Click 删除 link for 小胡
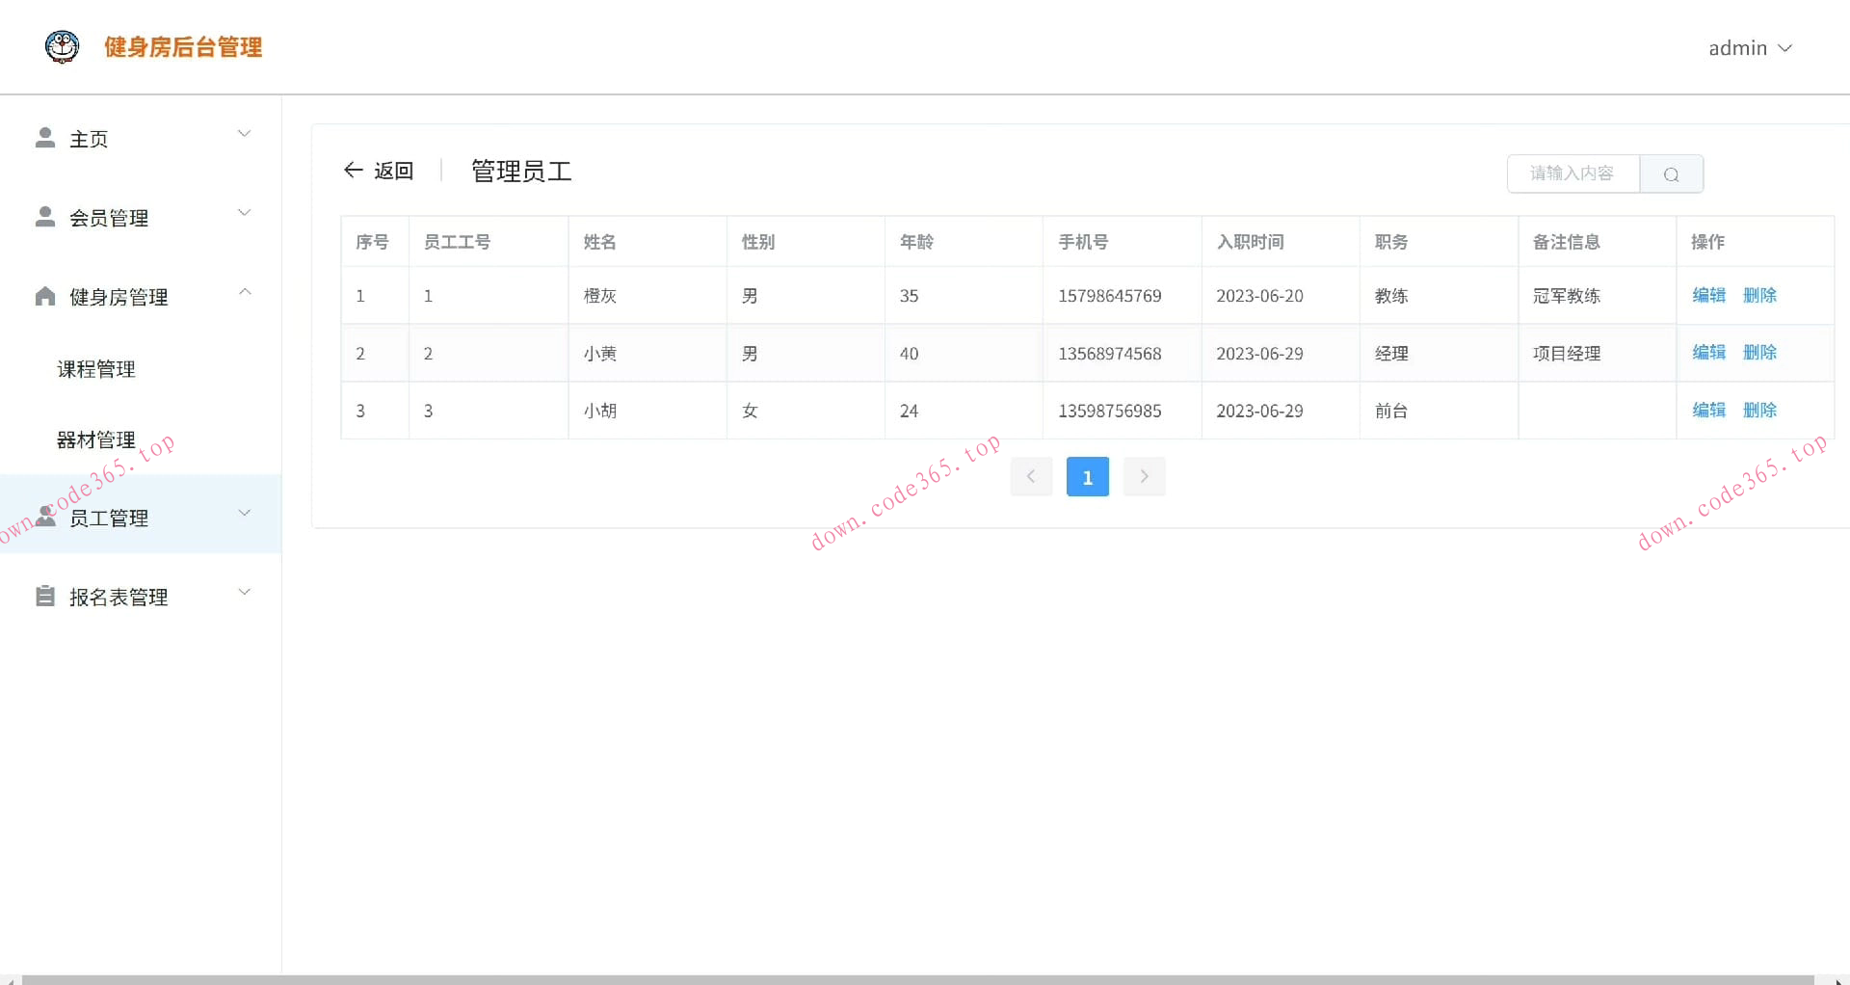The height and width of the screenshot is (985, 1850). [1760, 410]
